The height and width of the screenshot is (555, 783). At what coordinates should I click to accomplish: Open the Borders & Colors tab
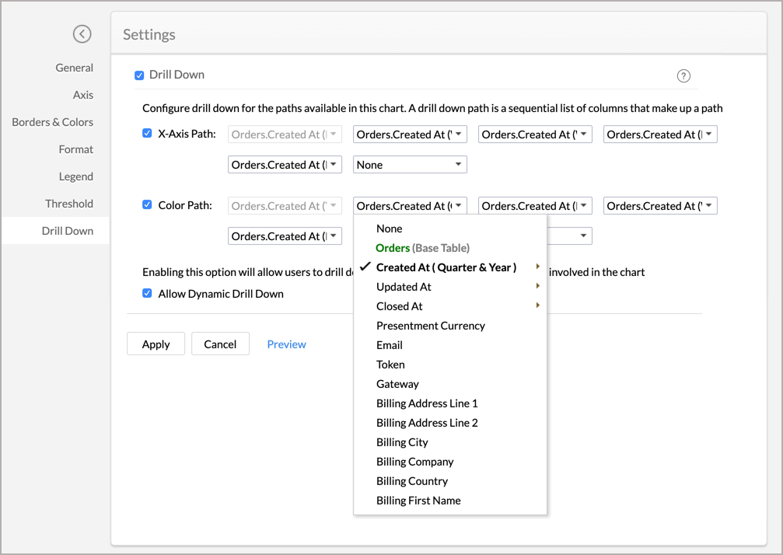click(x=52, y=122)
